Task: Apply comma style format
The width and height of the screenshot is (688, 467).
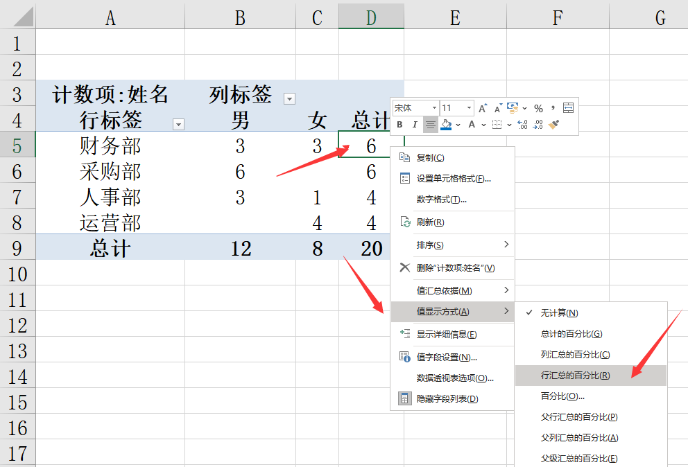Action: (553, 108)
